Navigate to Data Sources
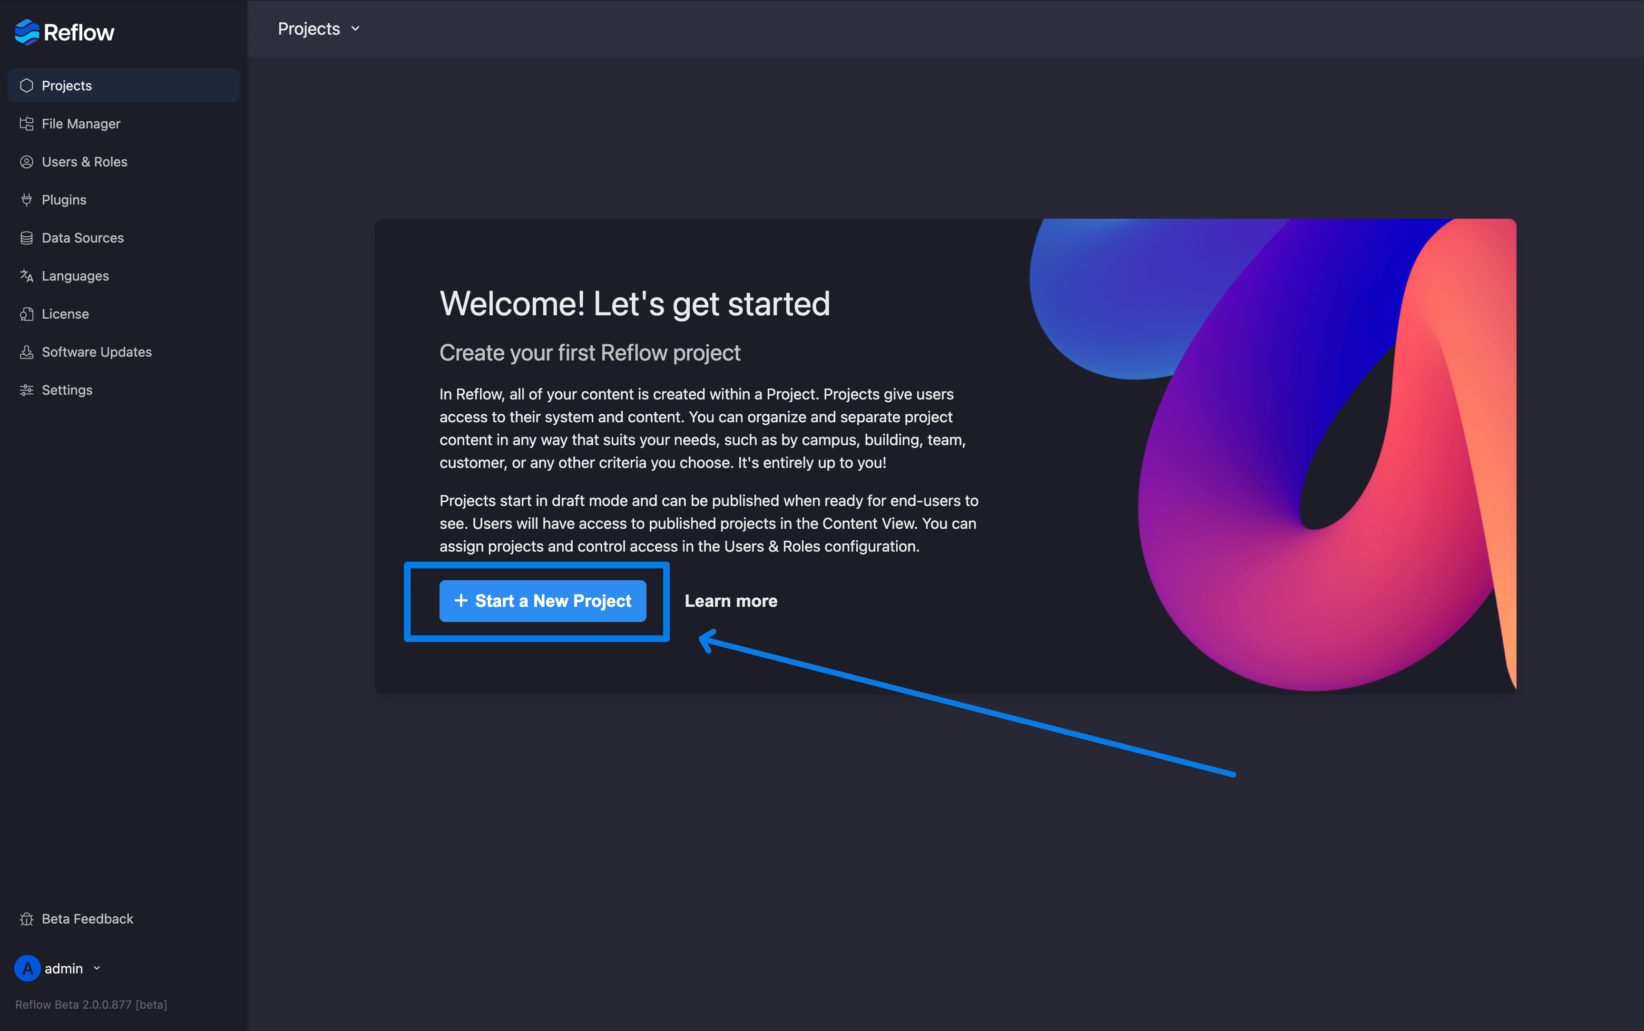The image size is (1644, 1031). 123,238
